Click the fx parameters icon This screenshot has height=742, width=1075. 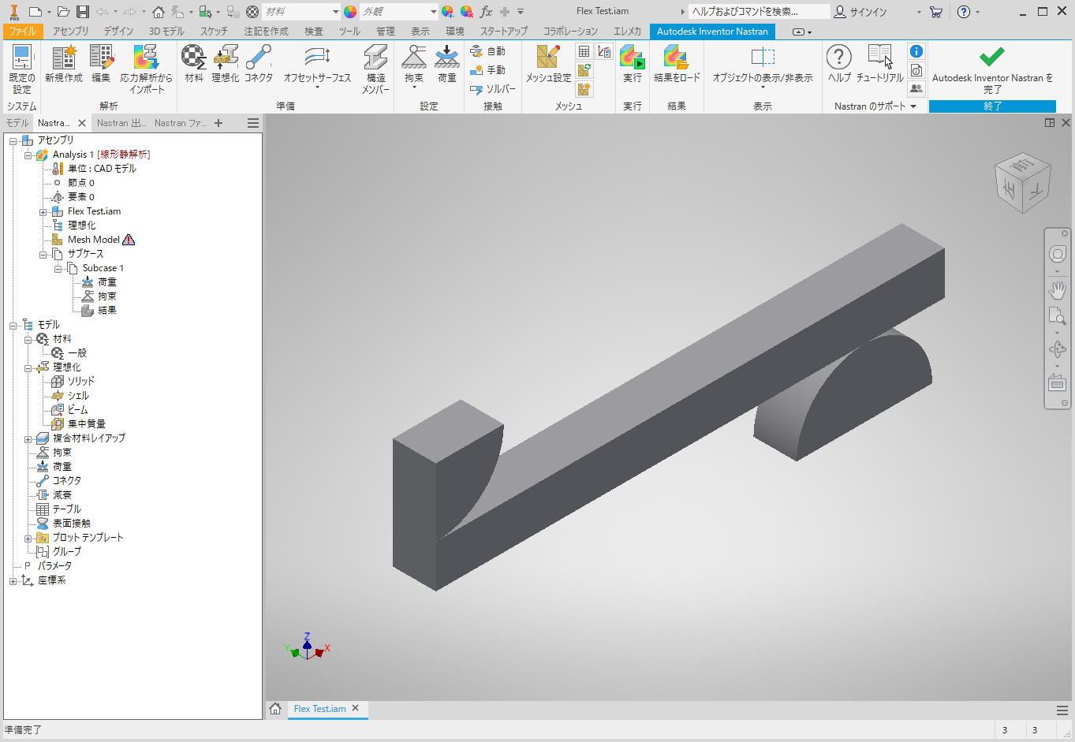click(x=486, y=12)
